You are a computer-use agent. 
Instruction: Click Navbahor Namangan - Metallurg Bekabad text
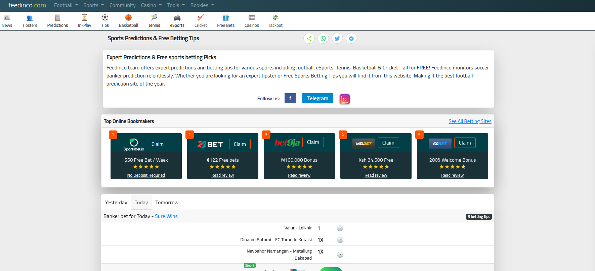(x=279, y=255)
